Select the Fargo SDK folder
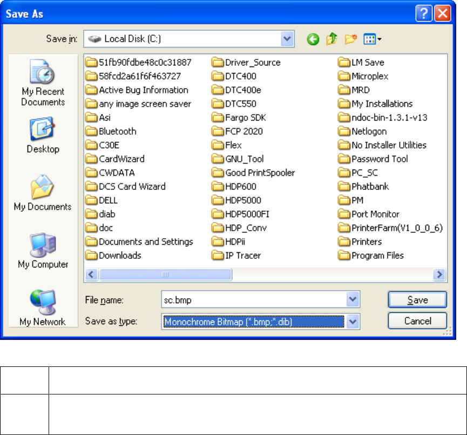 tap(239, 117)
